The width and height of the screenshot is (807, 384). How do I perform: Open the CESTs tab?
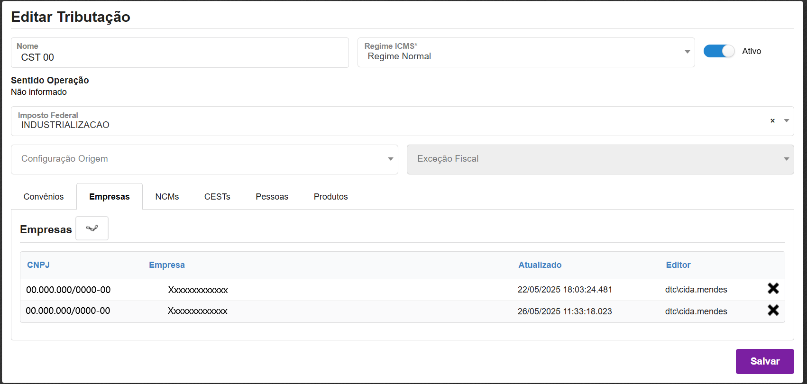coord(217,197)
